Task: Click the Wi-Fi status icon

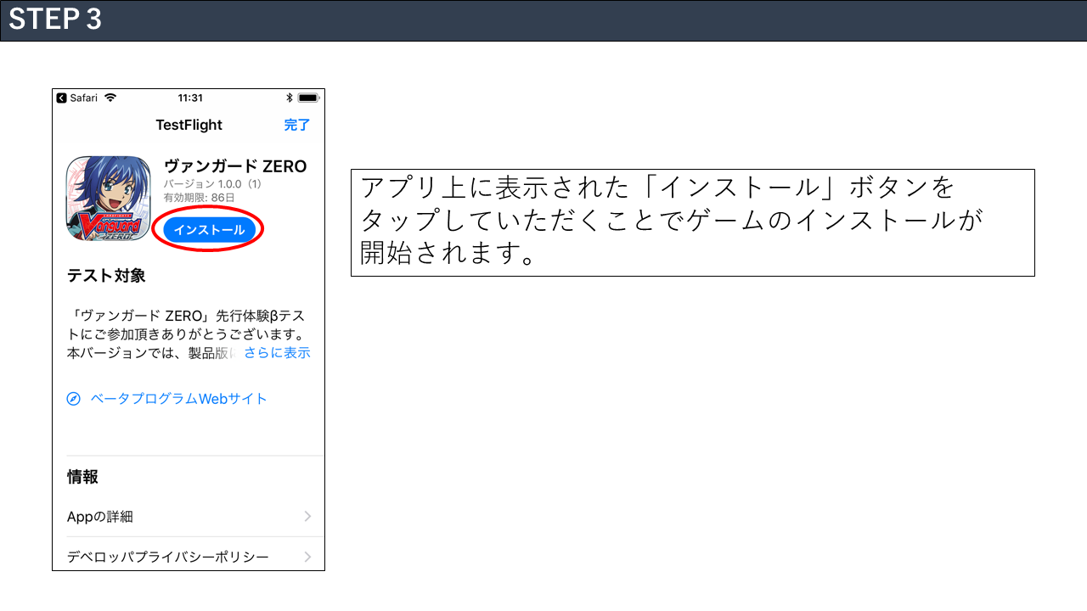Action: coord(110,98)
